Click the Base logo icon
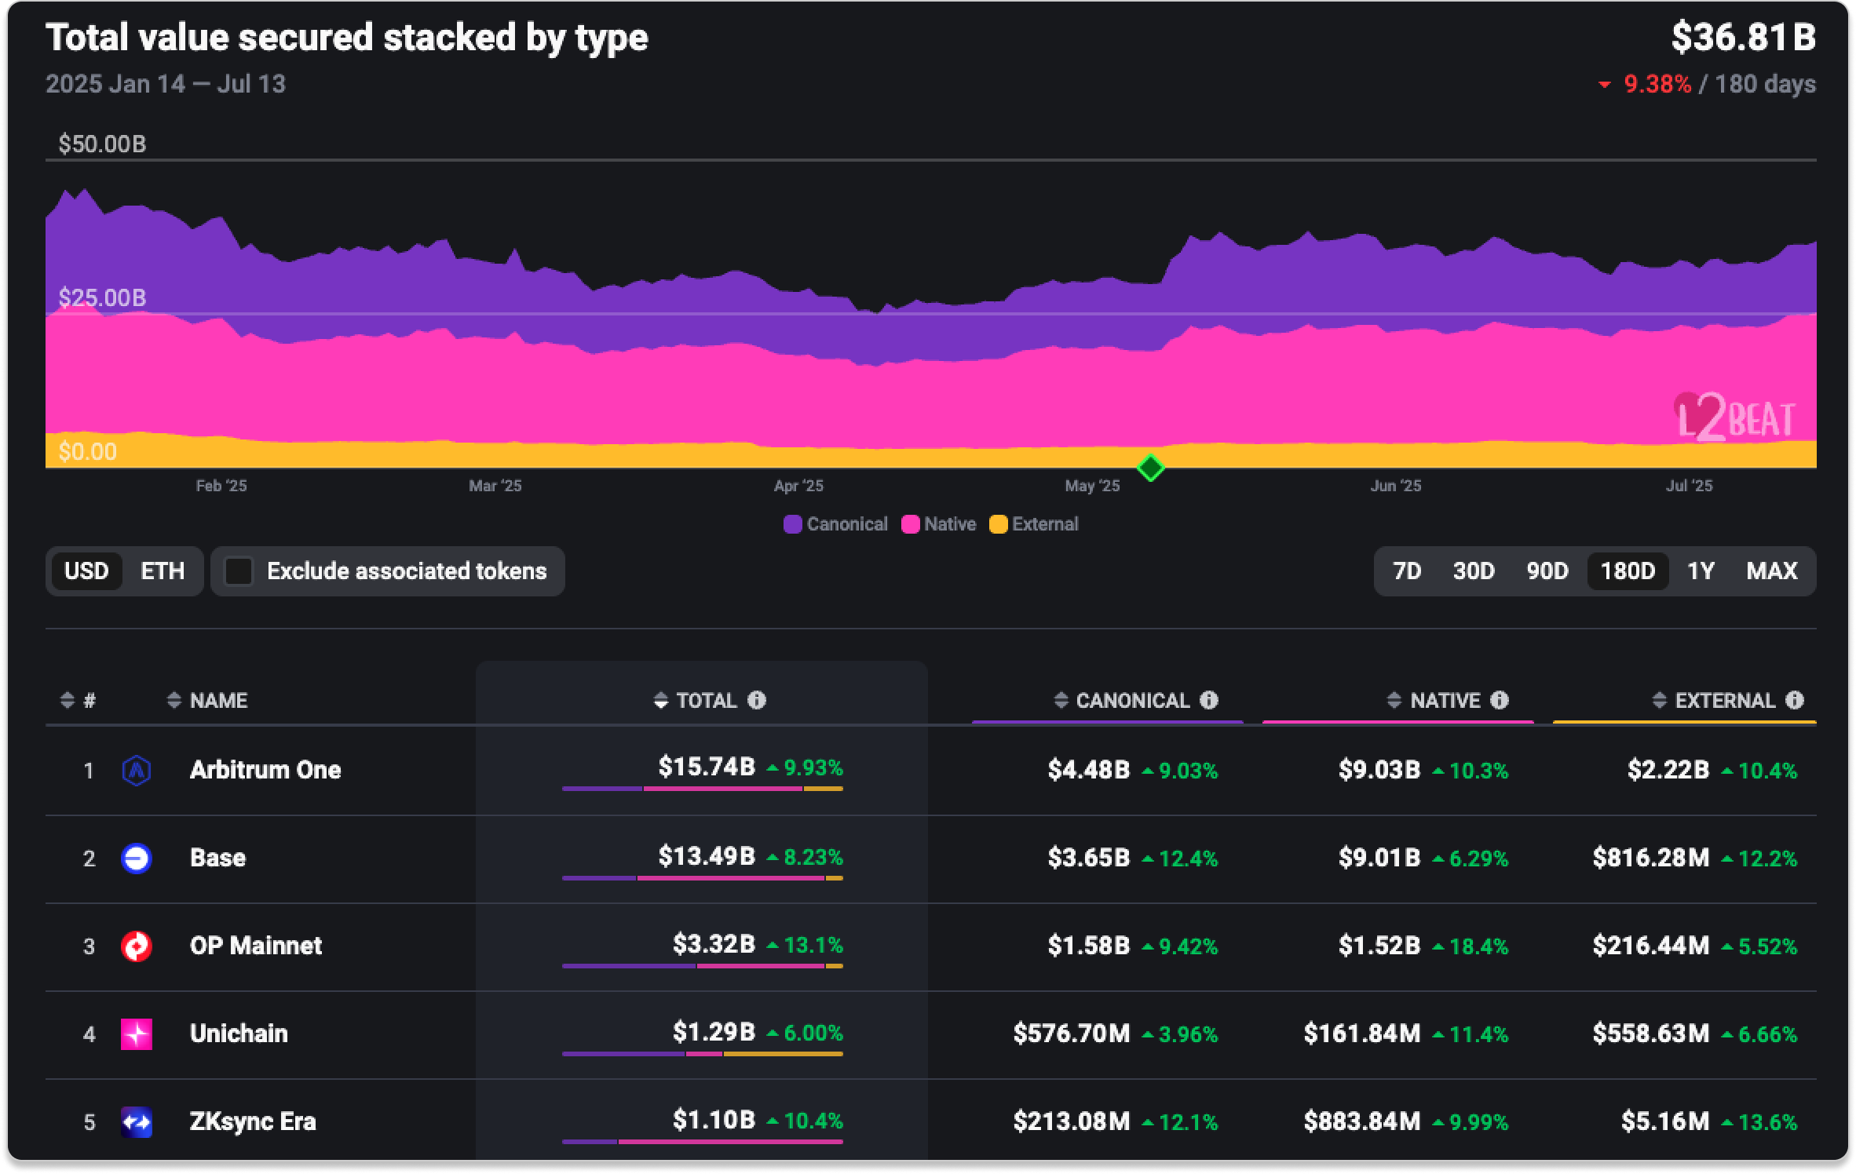The height and width of the screenshot is (1174, 1856). [x=137, y=859]
